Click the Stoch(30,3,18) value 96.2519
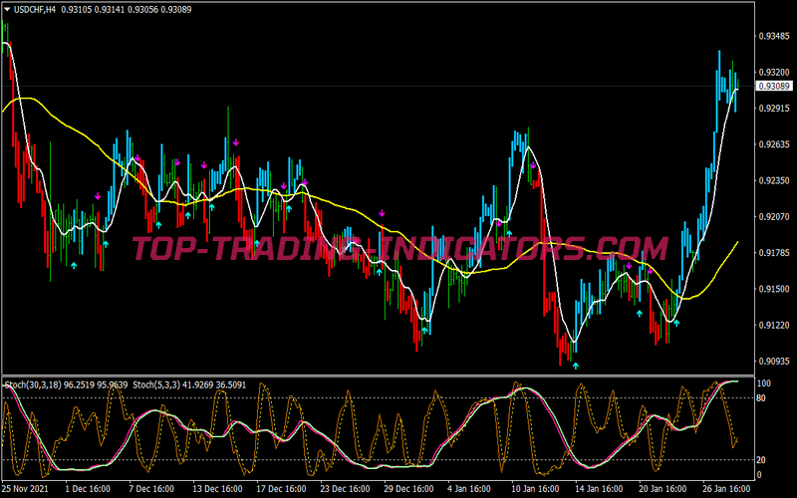Viewport: 797px width, 498px height. 80,385
